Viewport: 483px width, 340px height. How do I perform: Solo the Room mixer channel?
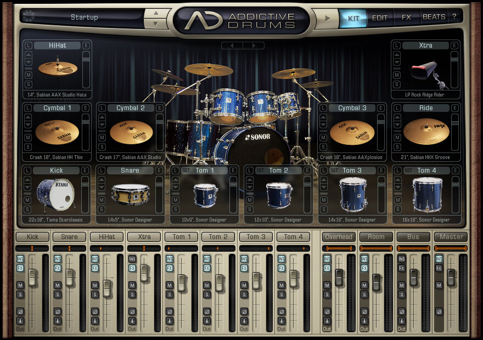coord(364,295)
